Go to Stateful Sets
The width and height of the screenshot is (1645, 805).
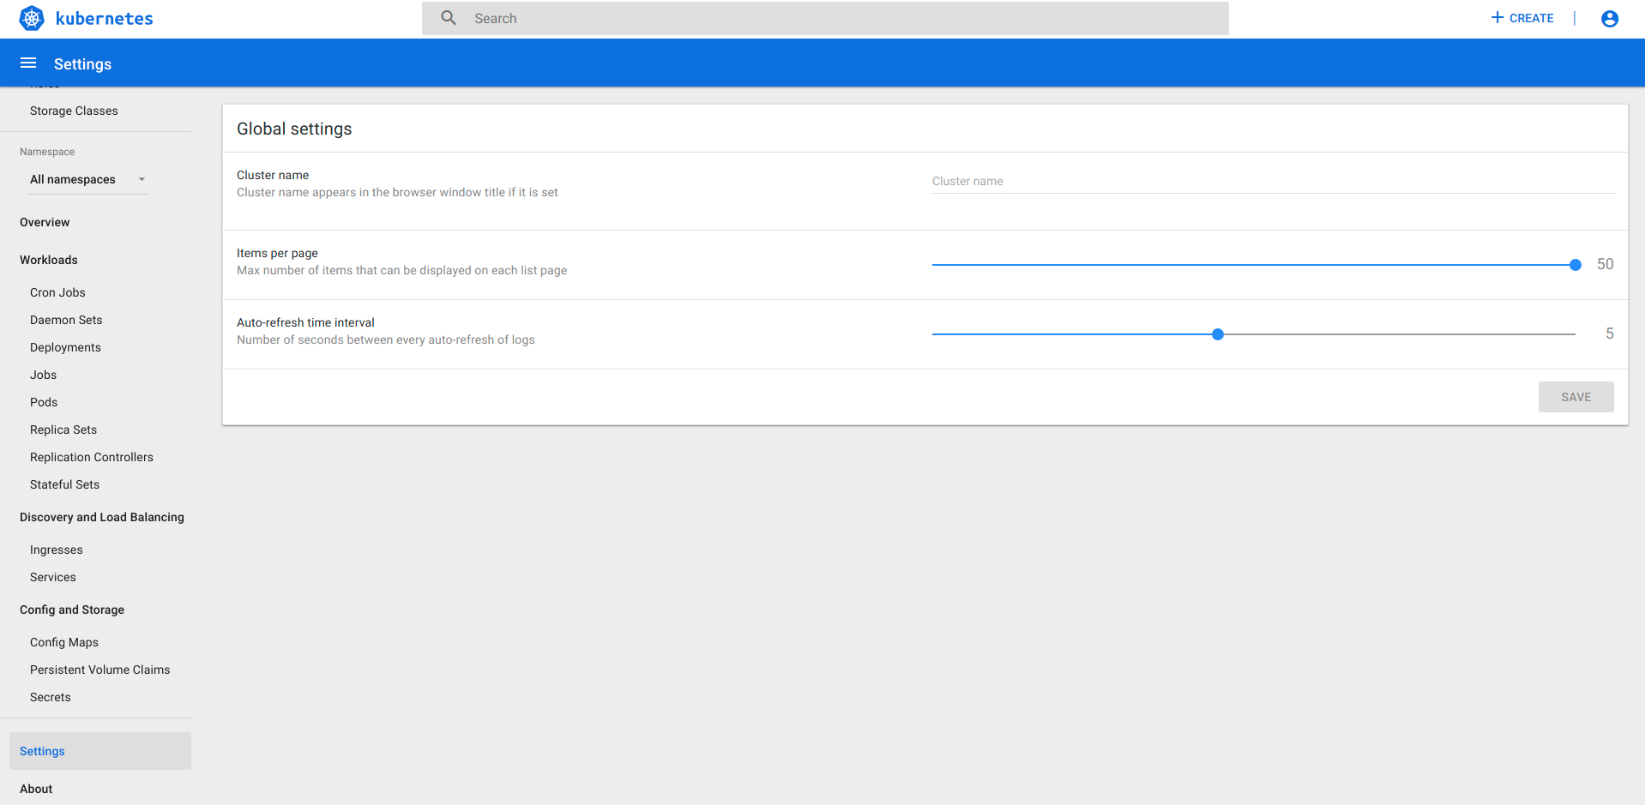click(64, 484)
